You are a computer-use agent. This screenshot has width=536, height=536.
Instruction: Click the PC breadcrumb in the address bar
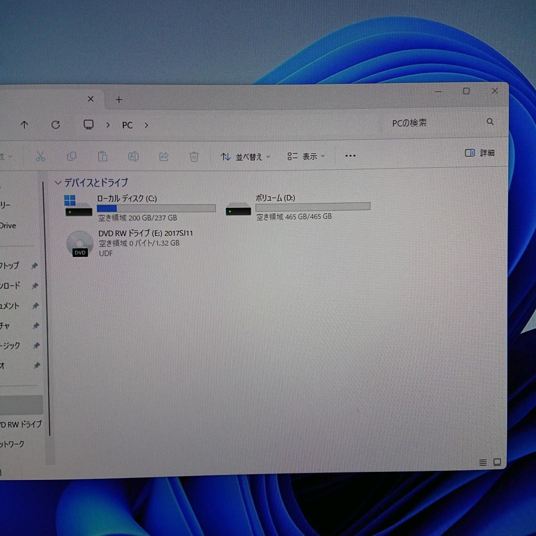[x=127, y=125]
